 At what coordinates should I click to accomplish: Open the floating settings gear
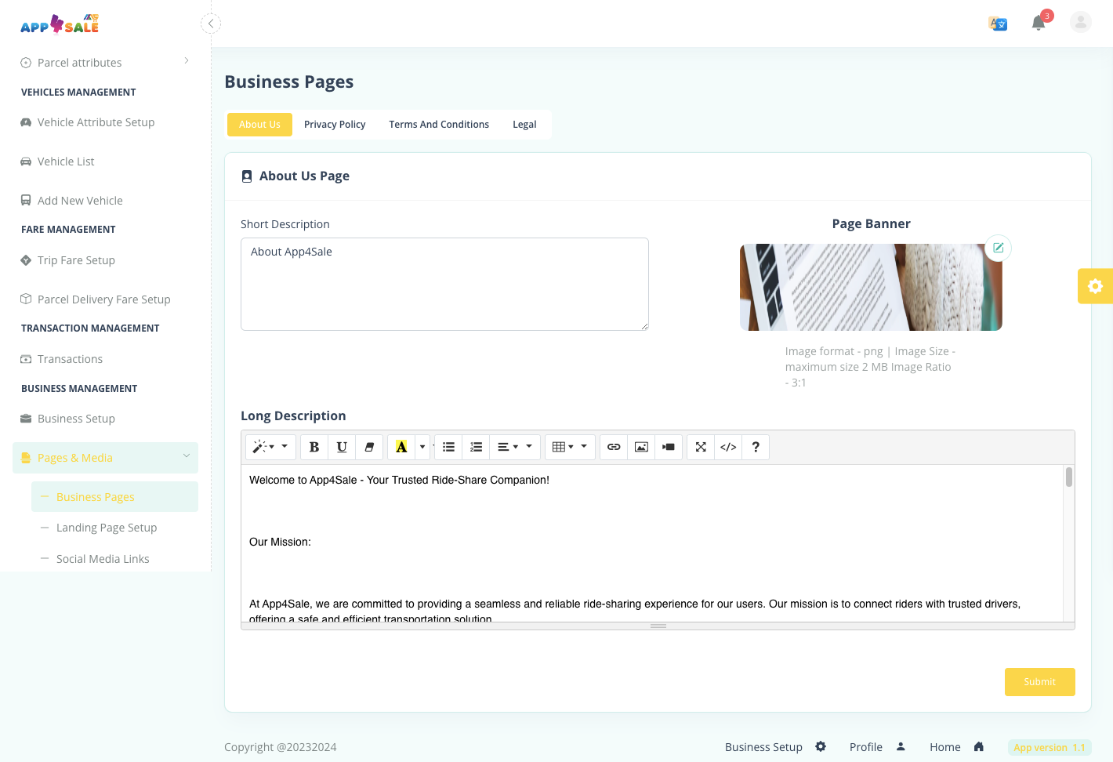pos(1096,286)
